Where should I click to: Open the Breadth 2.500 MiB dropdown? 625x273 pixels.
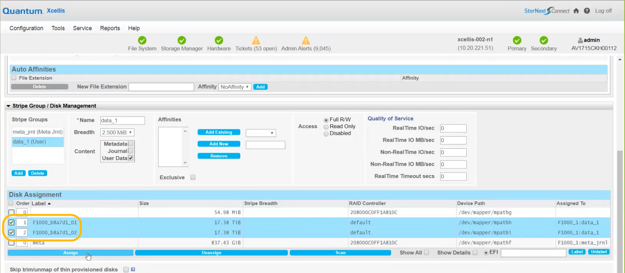[117, 132]
